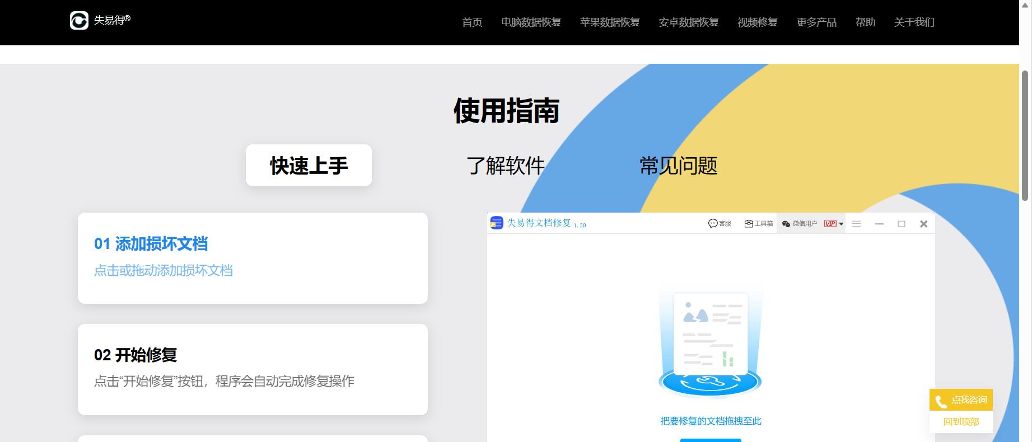Maximize the 失易得文档修复 window
The image size is (1032, 442).
pyautogui.click(x=902, y=224)
